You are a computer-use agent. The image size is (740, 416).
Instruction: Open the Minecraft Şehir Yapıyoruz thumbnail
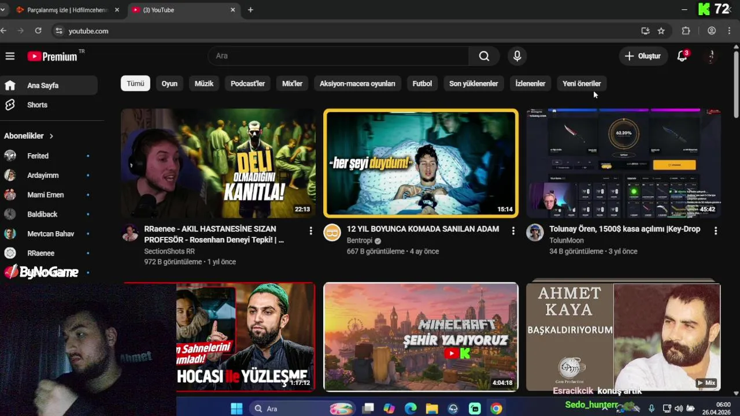click(421, 337)
